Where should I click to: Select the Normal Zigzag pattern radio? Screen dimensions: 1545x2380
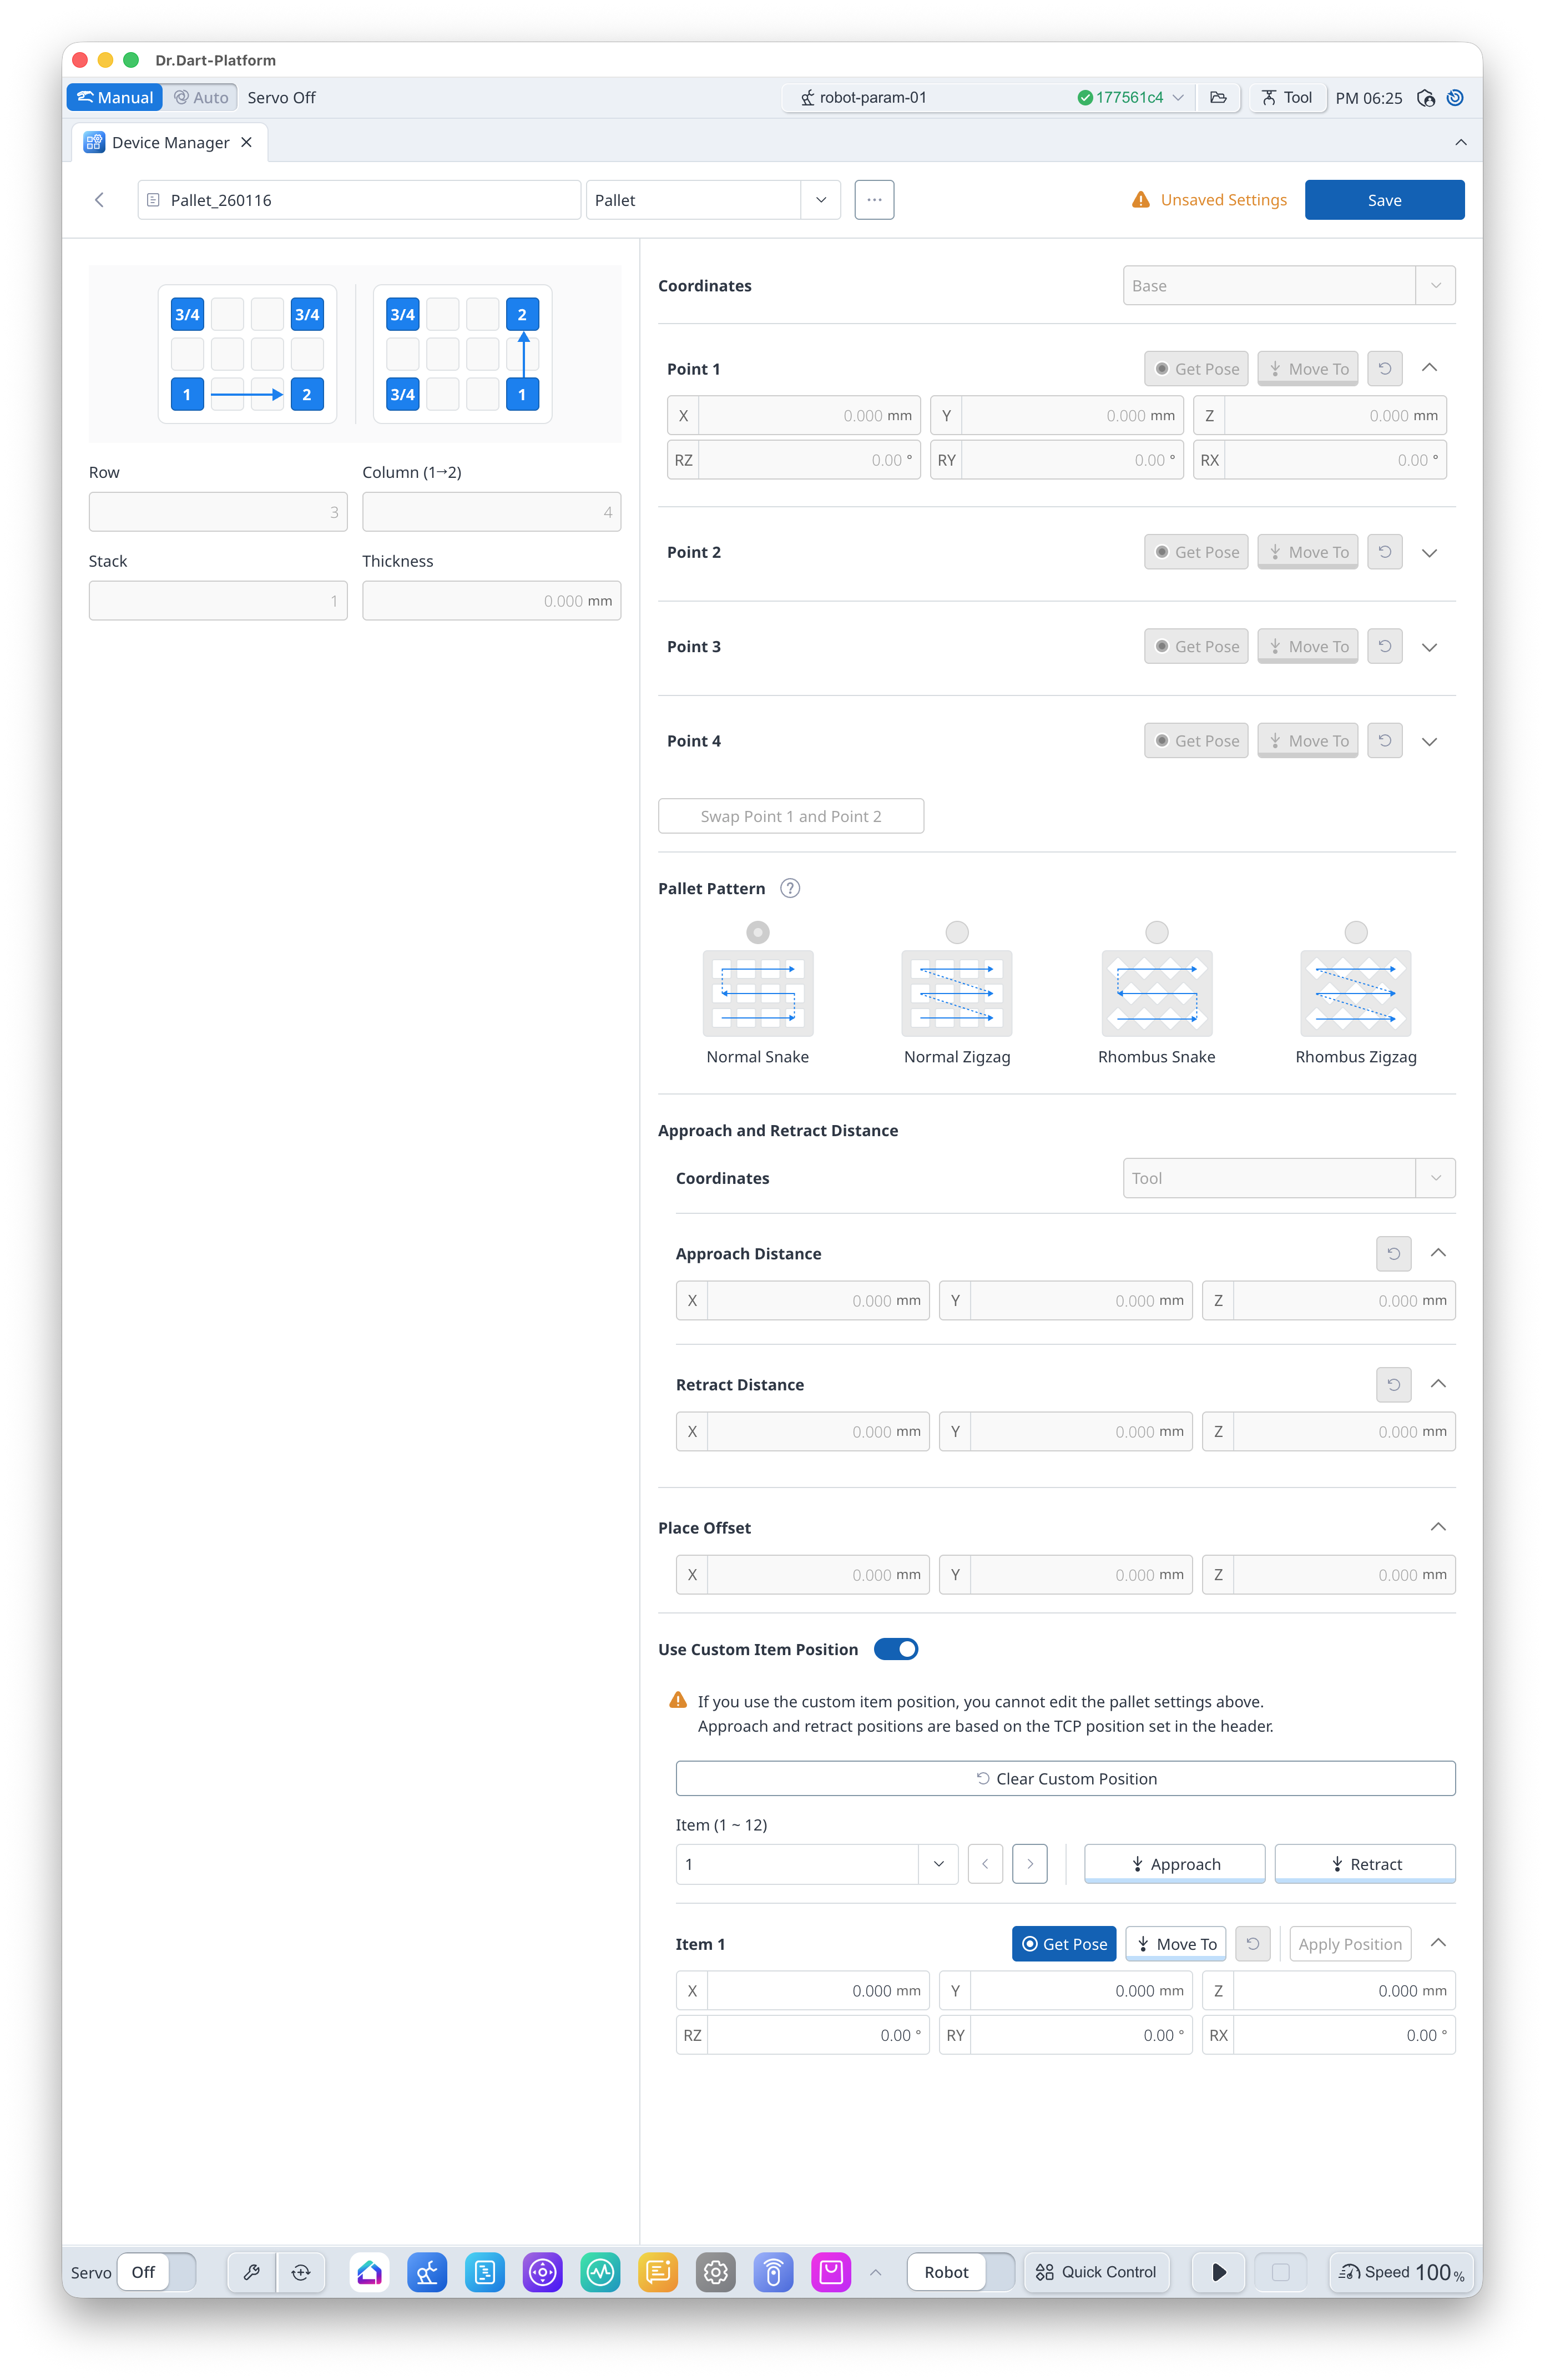[957, 932]
